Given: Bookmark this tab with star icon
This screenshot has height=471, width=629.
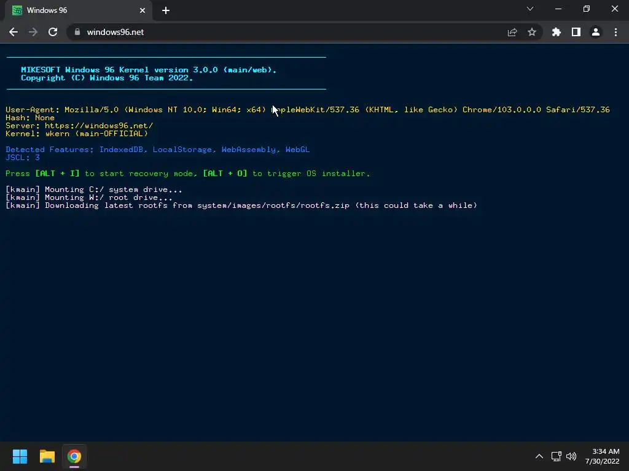Looking at the screenshot, I should [532, 32].
